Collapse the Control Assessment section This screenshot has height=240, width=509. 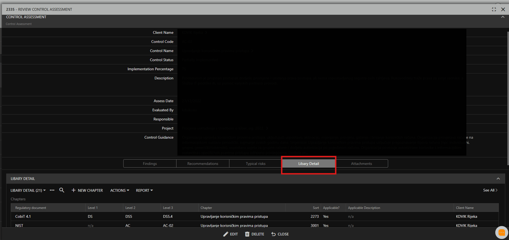(x=503, y=17)
